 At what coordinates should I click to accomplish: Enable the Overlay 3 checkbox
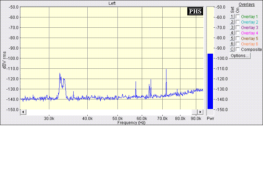238,27
